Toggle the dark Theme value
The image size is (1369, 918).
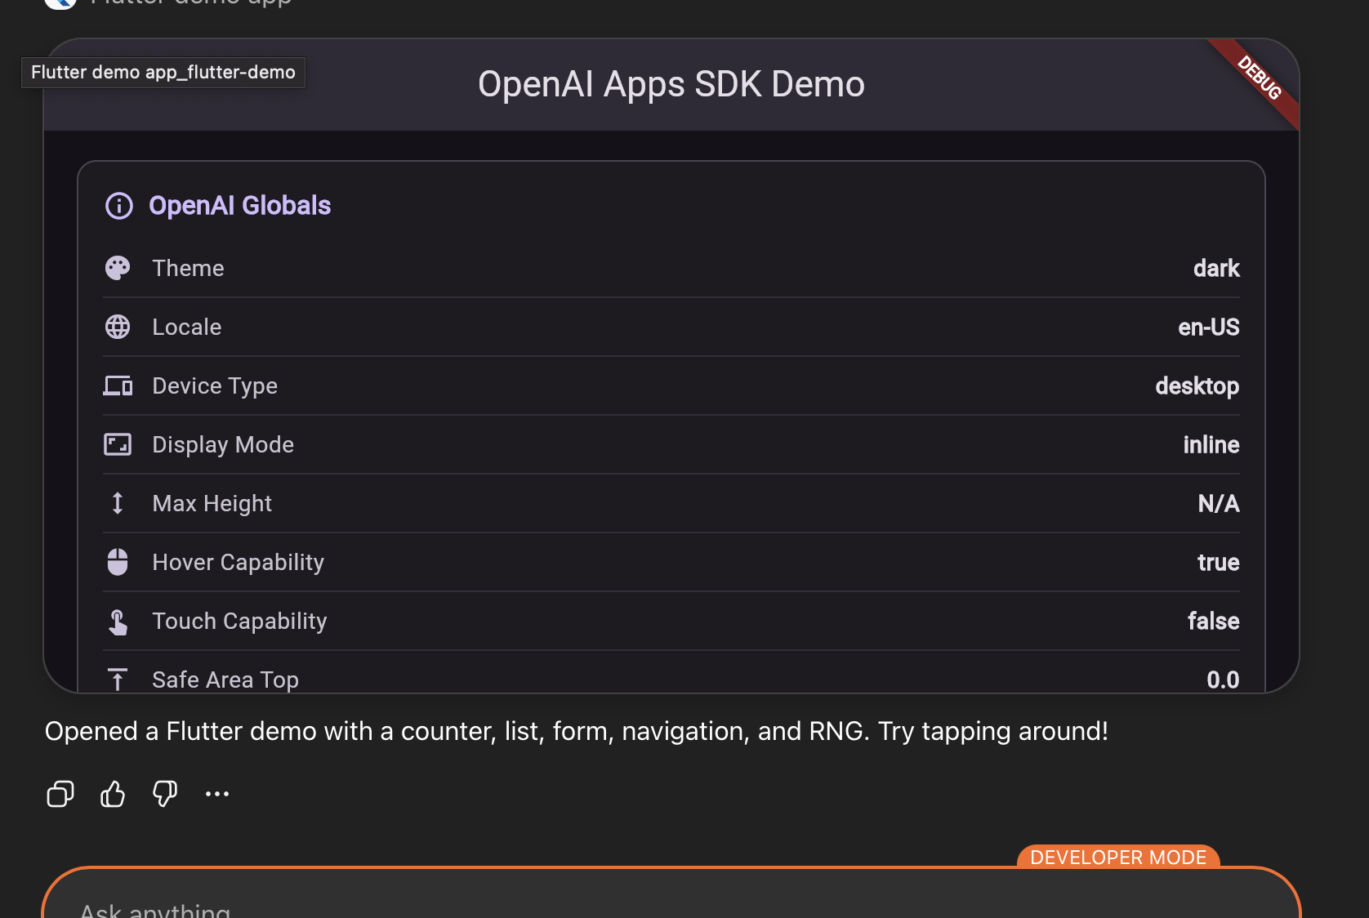coord(1216,268)
